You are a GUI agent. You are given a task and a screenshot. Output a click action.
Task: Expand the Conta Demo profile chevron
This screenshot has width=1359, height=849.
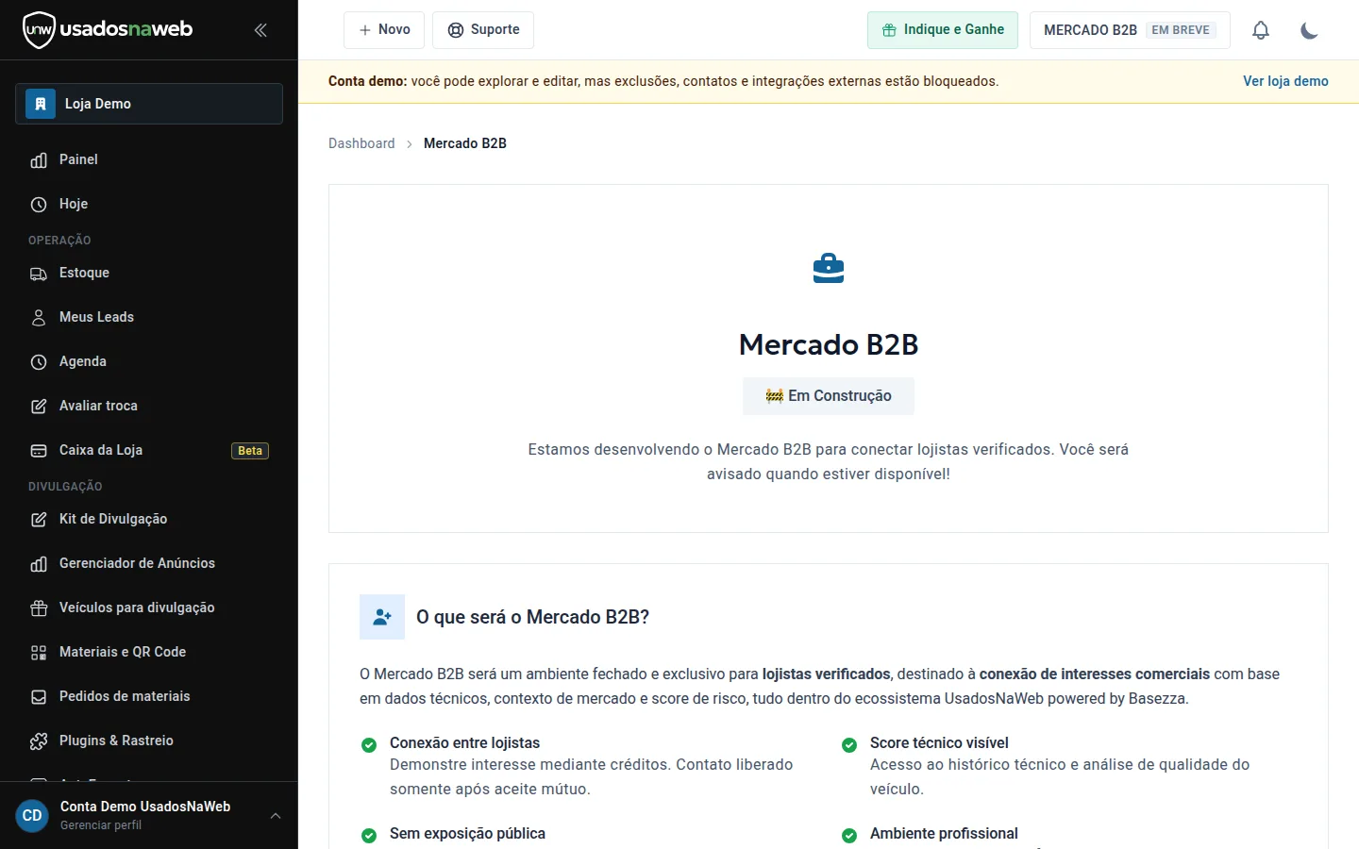click(276, 816)
